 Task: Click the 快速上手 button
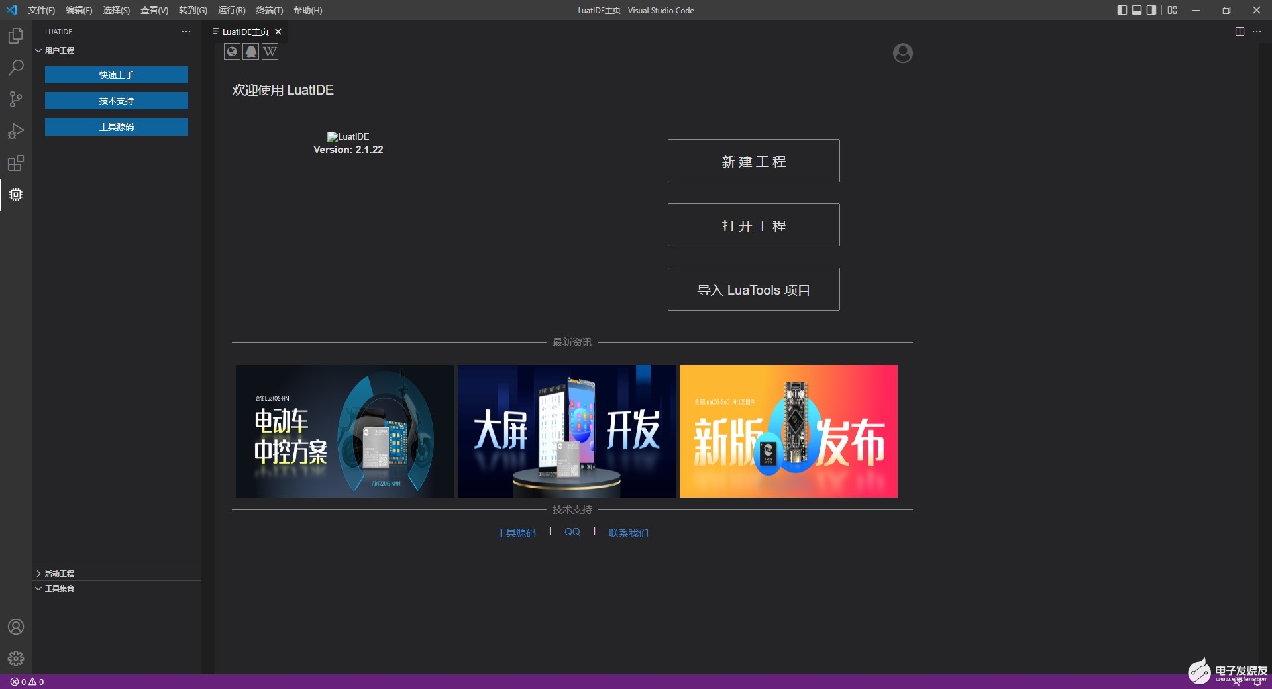point(117,75)
